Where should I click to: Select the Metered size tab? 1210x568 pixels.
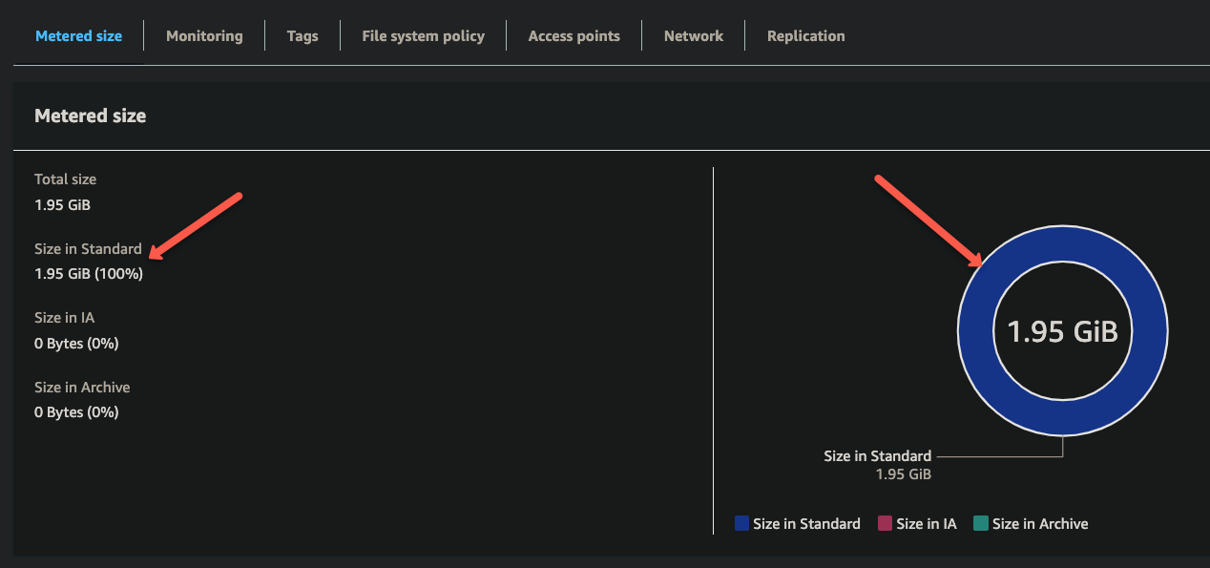coord(77,35)
